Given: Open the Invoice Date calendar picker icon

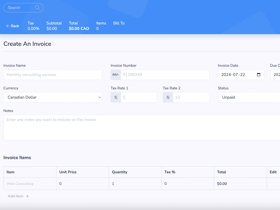Looking at the screenshot, I should (258, 75).
